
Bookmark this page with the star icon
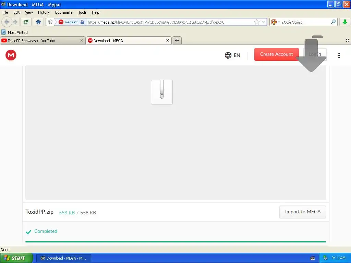256,22
